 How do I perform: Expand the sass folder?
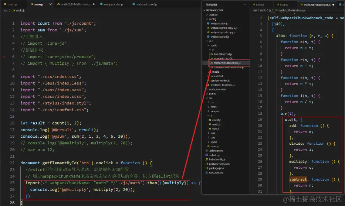(x=208, y=137)
